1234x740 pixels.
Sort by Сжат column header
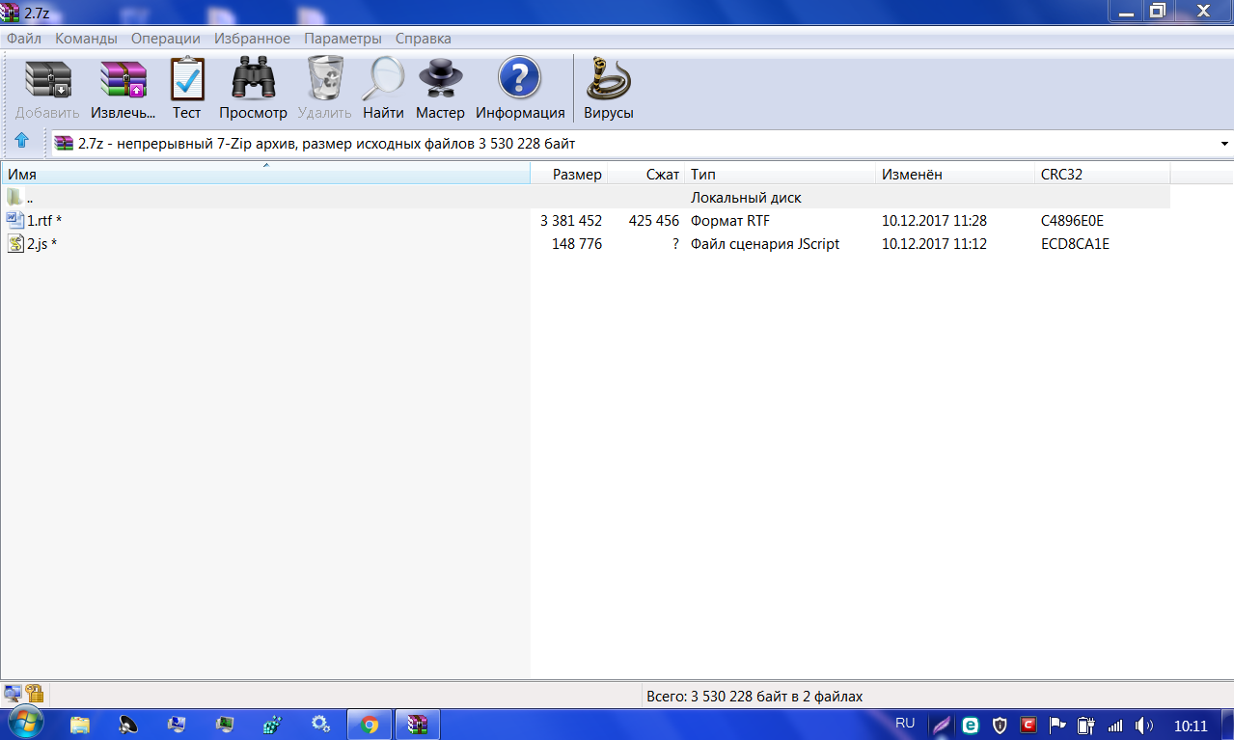pyautogui.click(x=646, y=174)
